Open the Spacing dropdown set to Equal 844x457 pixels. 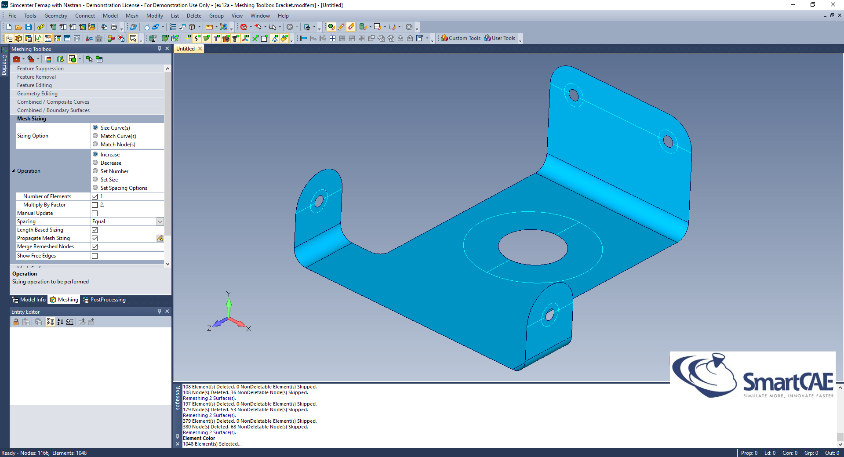point(160,221)
